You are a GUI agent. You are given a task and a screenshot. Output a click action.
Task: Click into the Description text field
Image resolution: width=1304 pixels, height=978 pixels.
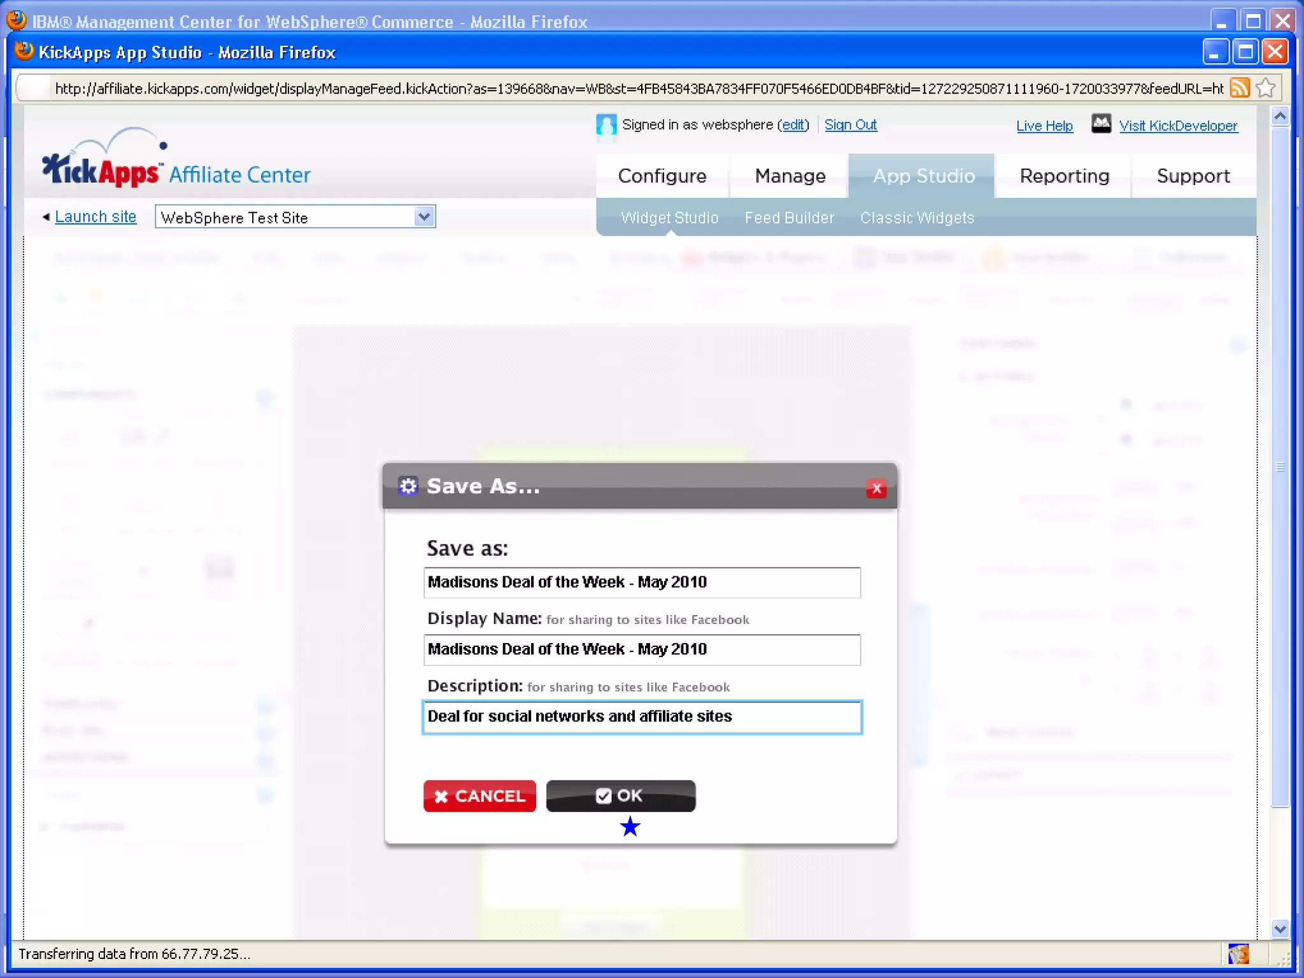[x=642, y=717]
